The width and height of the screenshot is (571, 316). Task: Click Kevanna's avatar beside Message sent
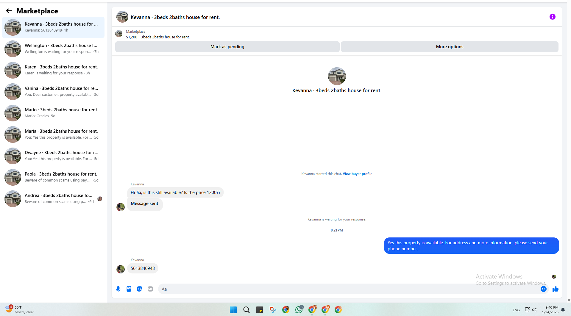coord(121,207)
